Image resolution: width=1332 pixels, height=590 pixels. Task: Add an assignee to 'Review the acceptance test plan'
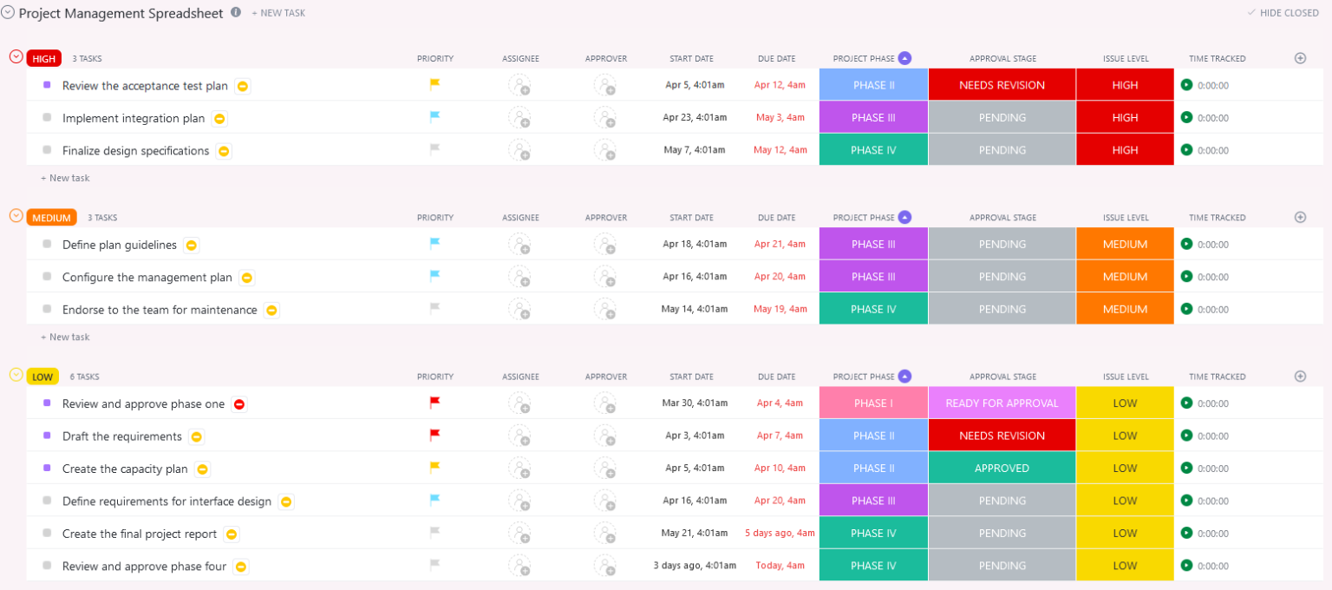520,85
